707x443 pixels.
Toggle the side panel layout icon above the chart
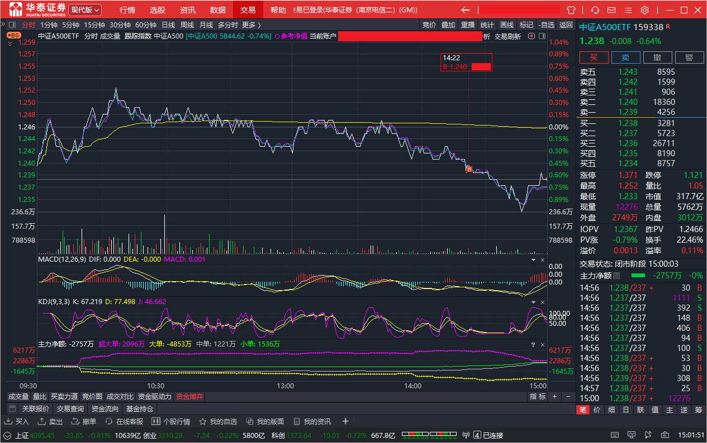click(541, 36)
